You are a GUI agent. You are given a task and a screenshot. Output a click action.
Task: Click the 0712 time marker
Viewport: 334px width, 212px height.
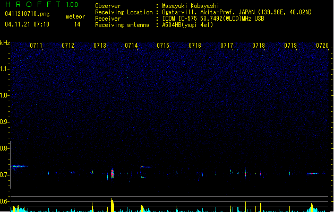pos(68,46)
